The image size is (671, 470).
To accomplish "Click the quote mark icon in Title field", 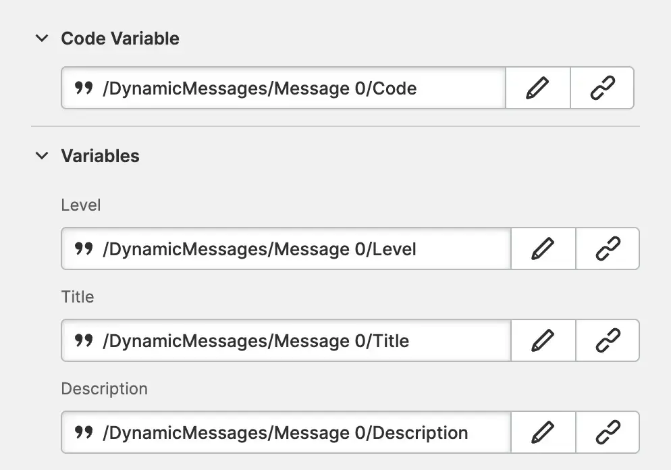I will 84,340.
